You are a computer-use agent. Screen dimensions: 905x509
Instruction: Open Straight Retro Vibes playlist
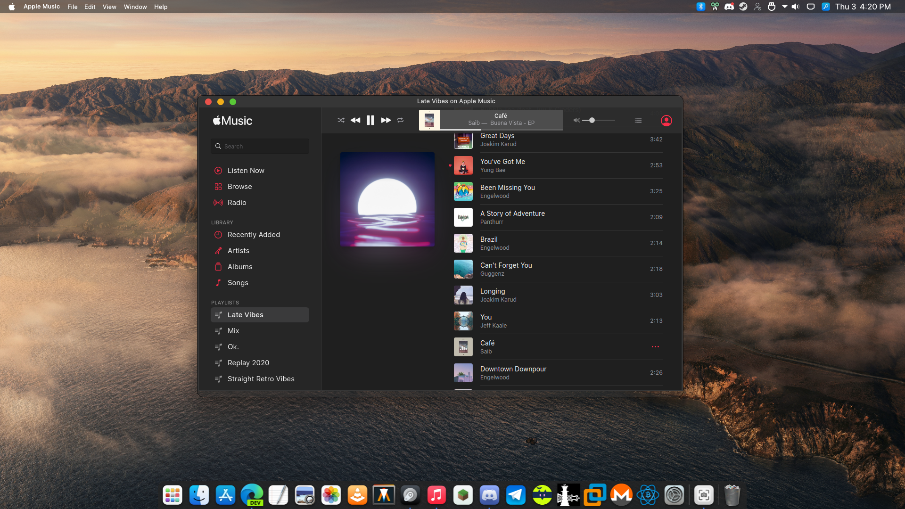(x=260, y=379)
